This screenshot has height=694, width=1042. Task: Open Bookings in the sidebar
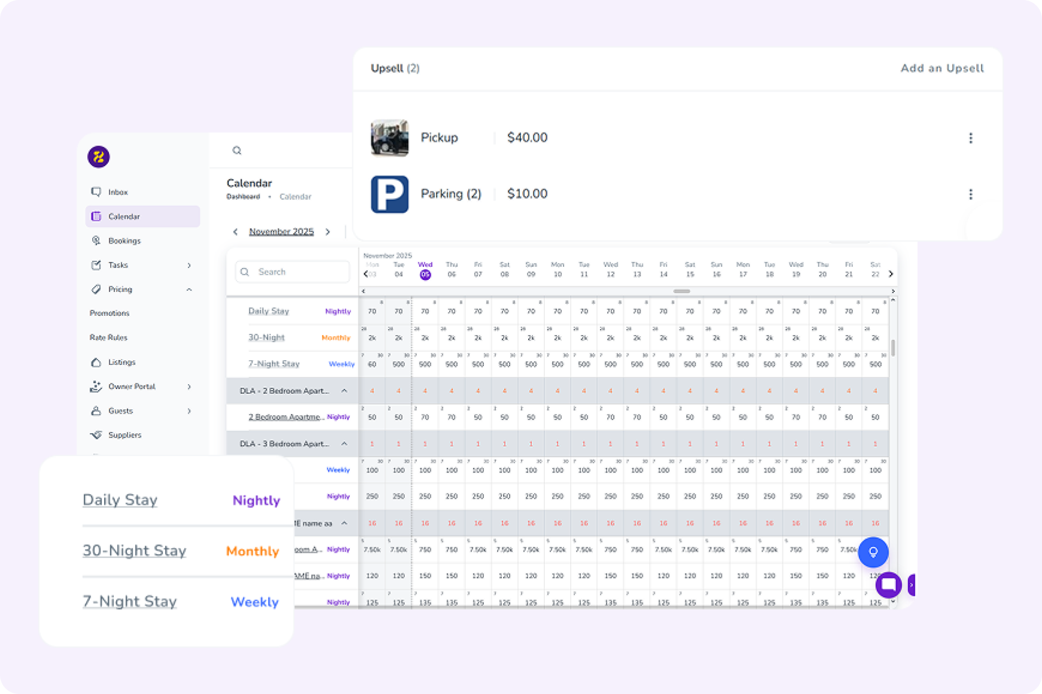pos(124,241)
